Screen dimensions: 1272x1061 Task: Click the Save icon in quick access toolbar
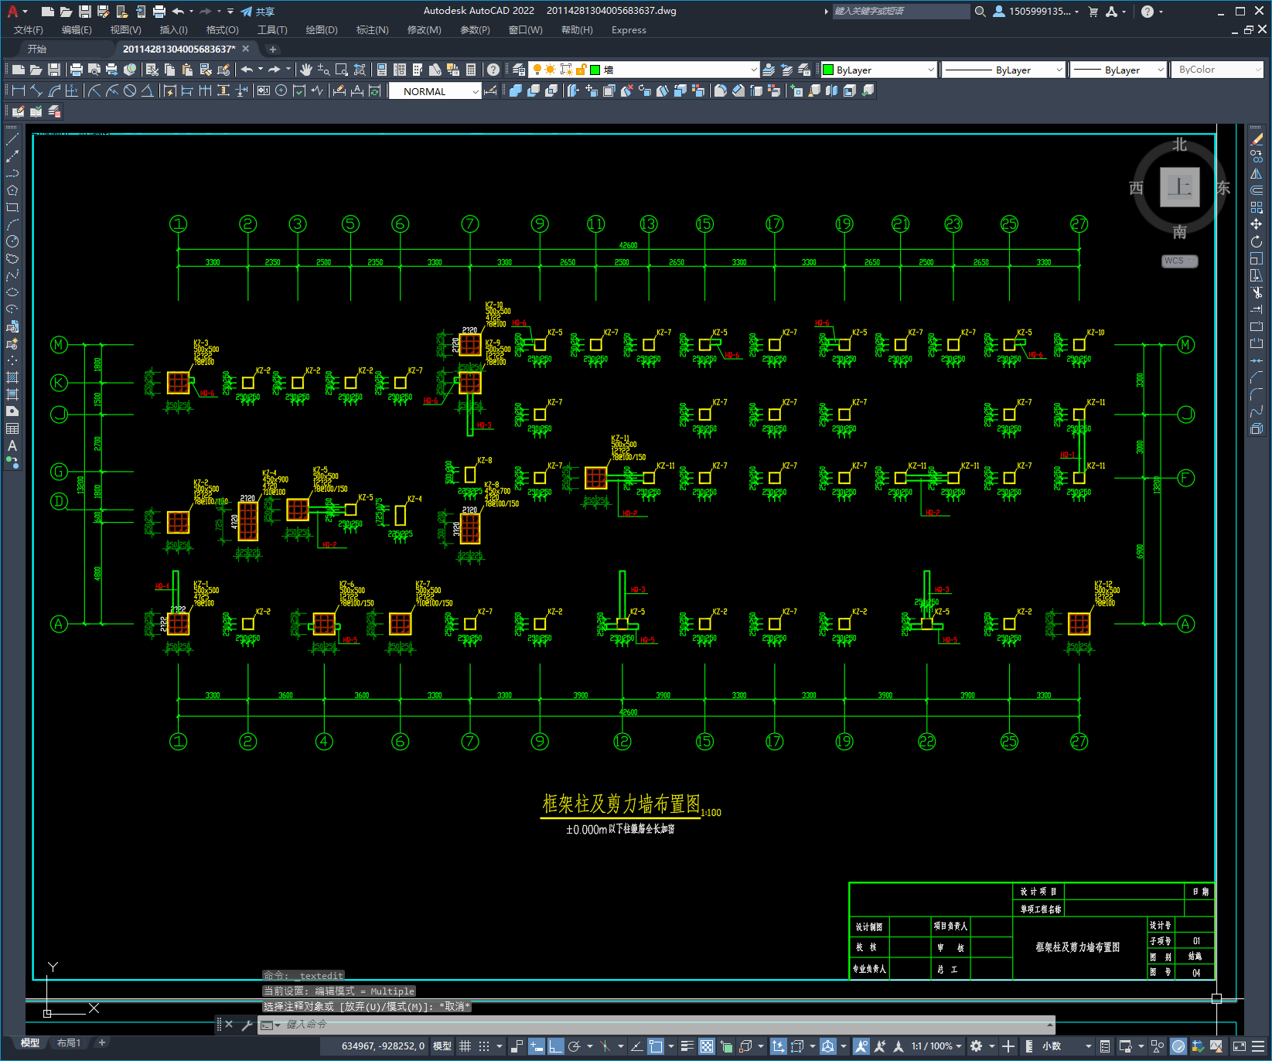[85, 11]
